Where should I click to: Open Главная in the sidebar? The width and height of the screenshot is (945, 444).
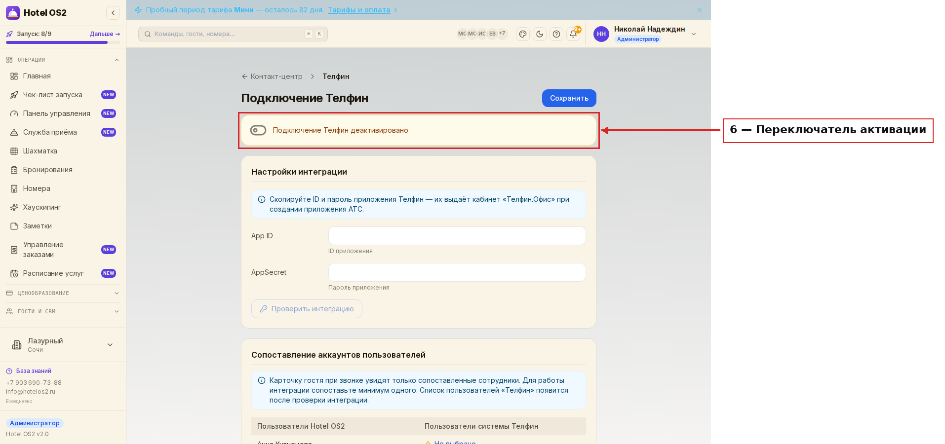[63, 76]
